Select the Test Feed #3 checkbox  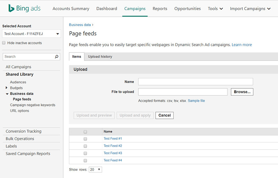[85, 153]
